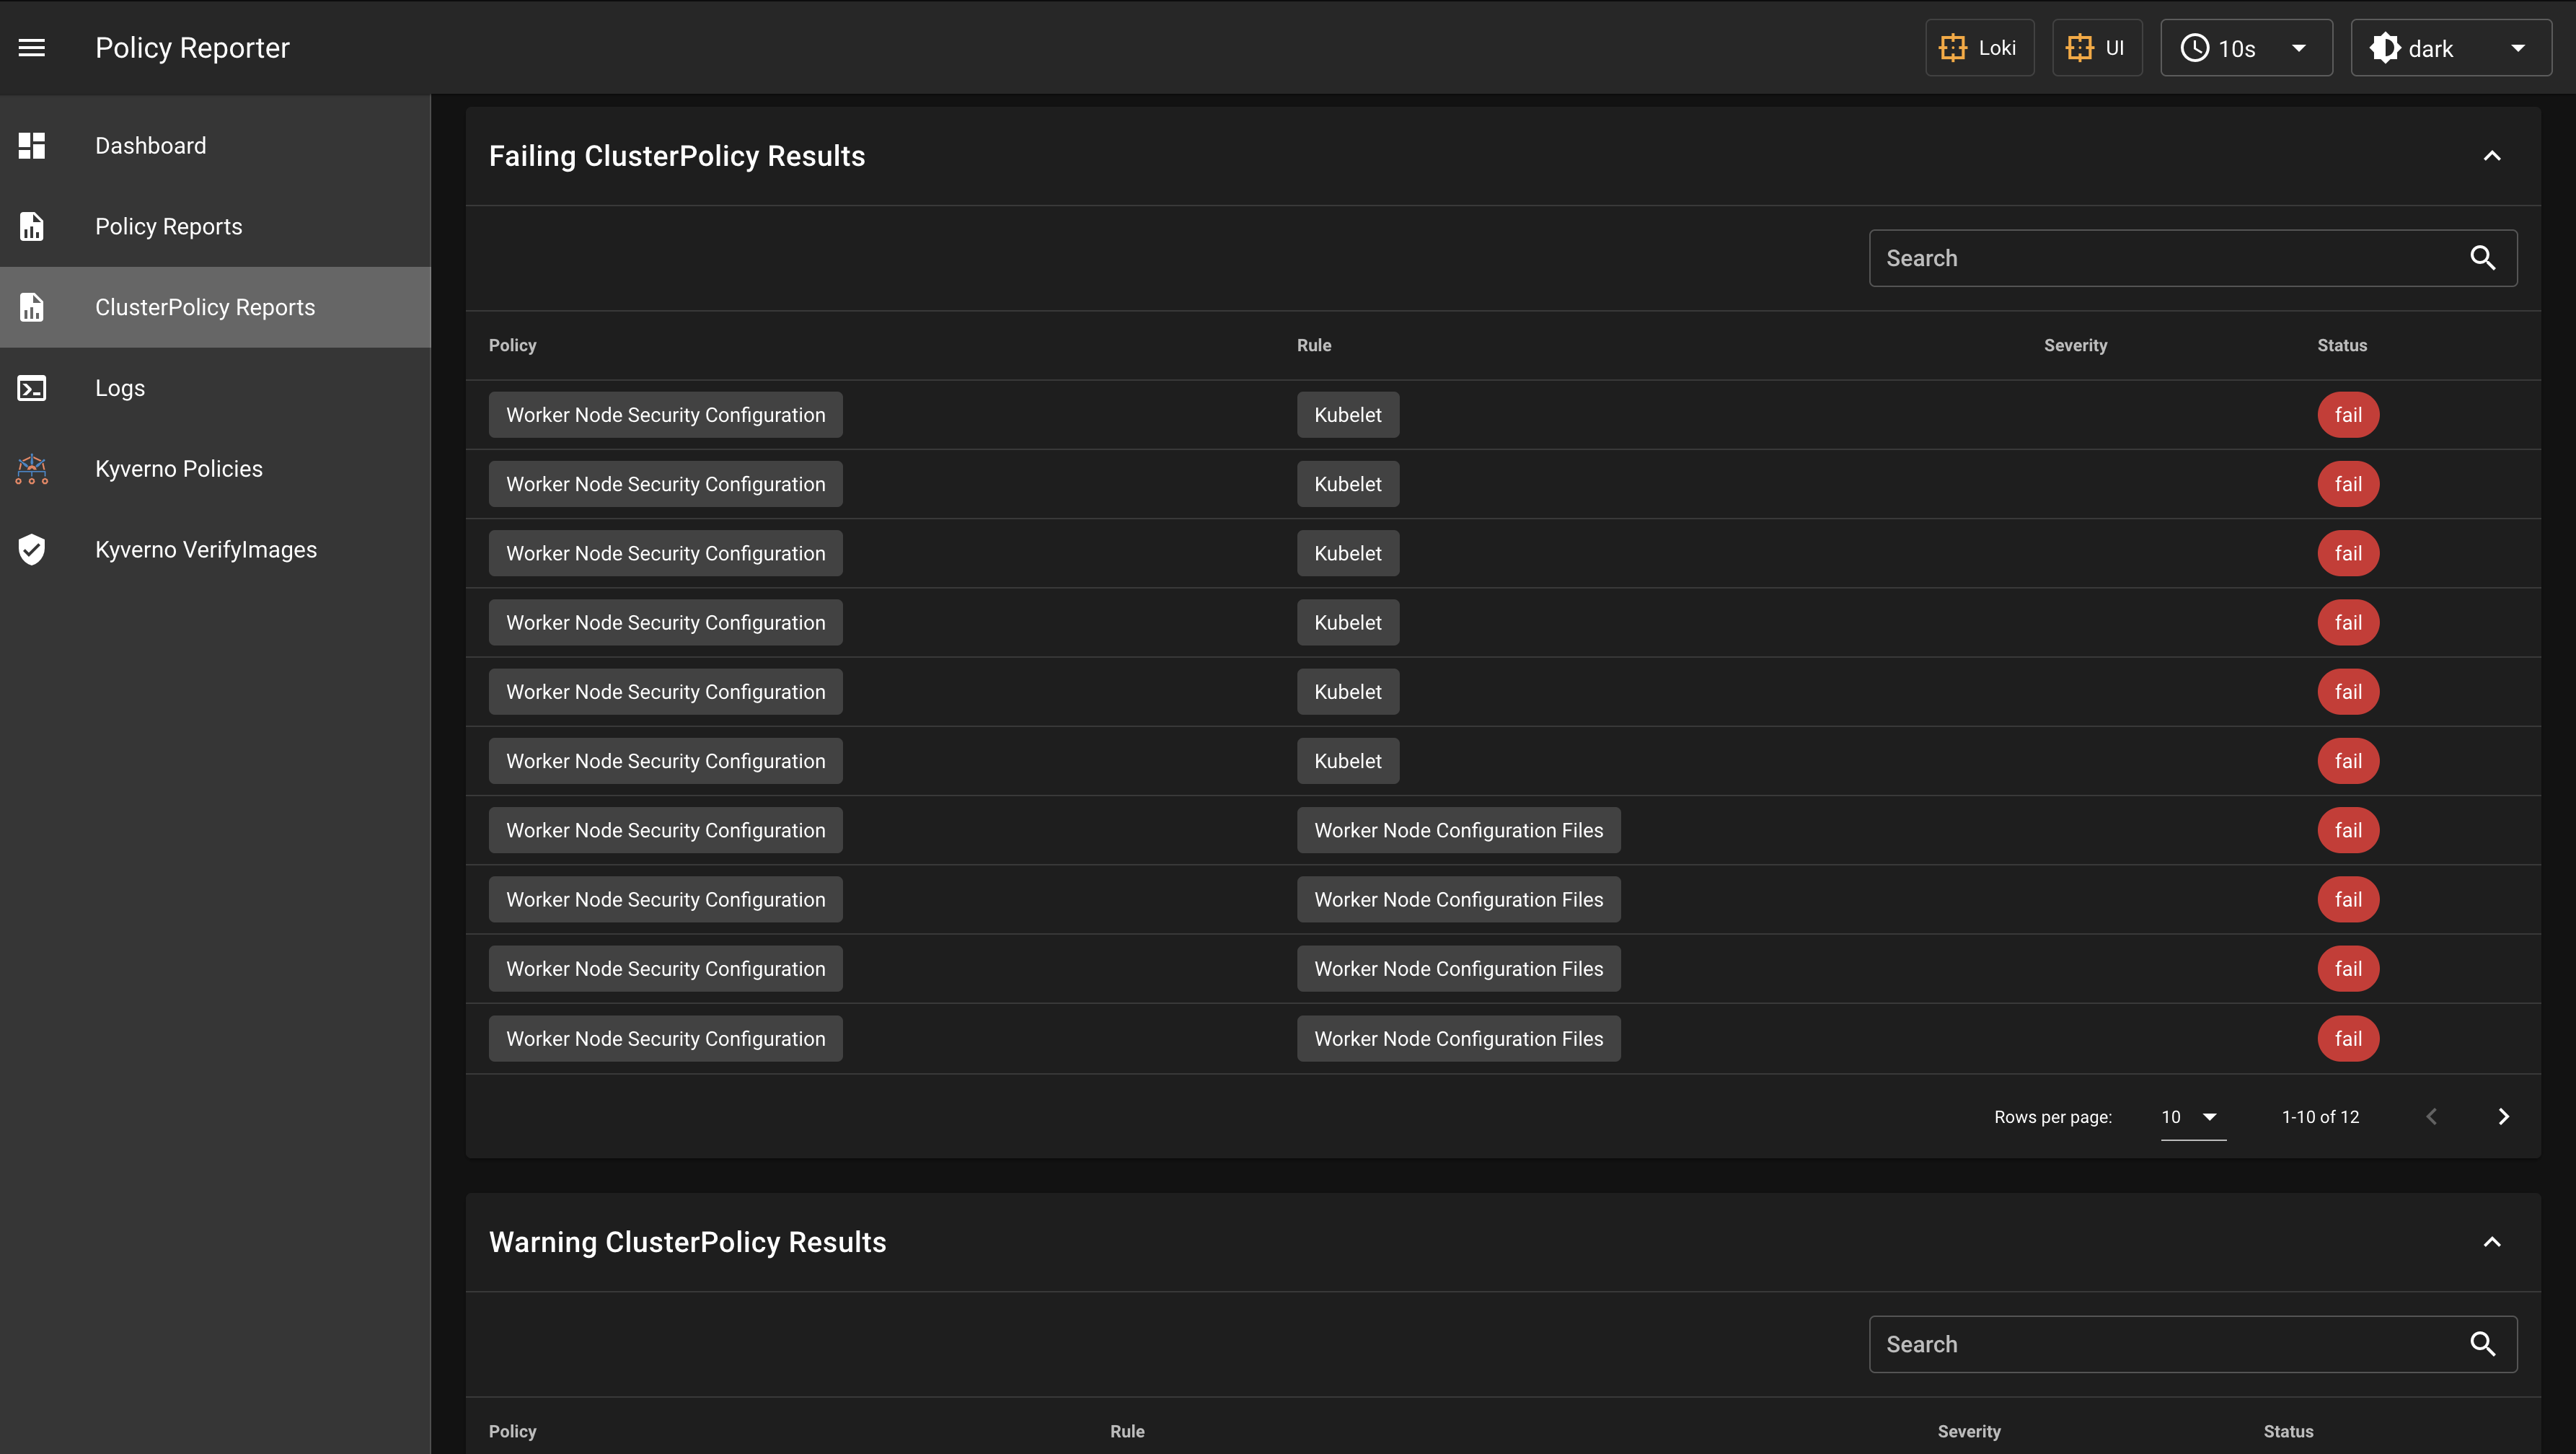Click the Failing ClusterPolicy search icon

(2484, 258)
